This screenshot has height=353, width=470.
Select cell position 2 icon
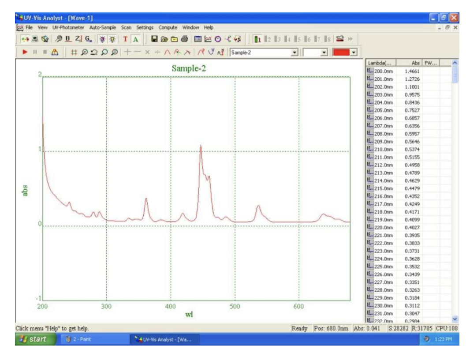pos(267,39)
